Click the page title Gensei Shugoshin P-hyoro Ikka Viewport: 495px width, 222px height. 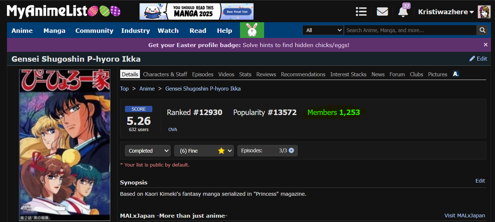[x=76, y=59]
